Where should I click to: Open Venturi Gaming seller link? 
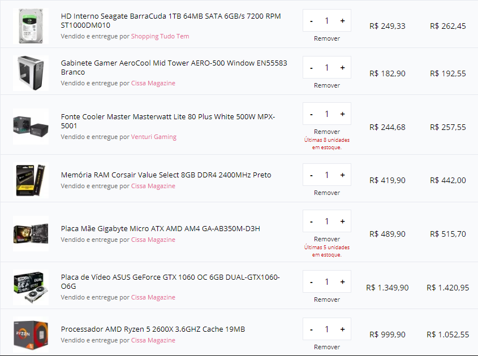pyautogui.click(x=154, y=137)
